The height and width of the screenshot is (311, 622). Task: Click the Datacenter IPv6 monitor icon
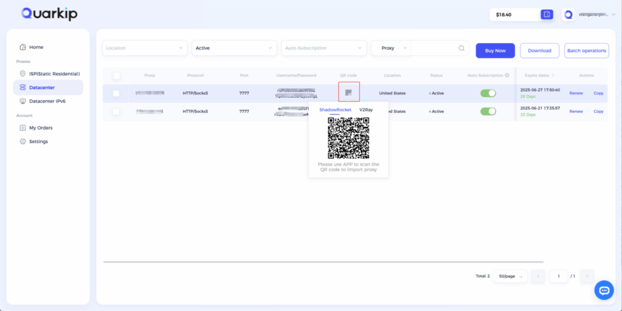coord(22,101)
